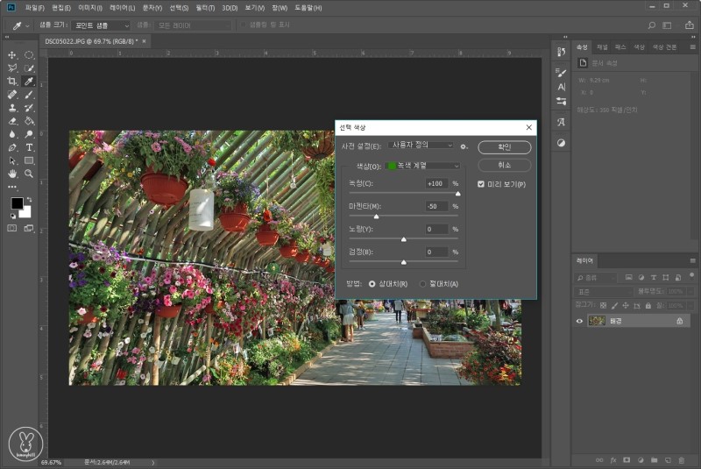The image size is (701, 469).
Task: Select the Hand tool
Action: [12, 174]
